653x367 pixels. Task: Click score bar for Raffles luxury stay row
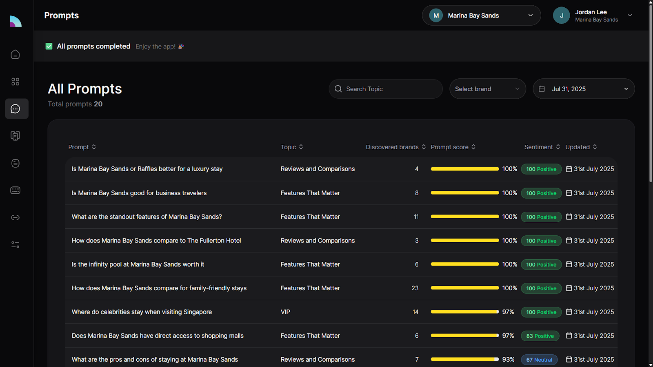tap(465, 169)
